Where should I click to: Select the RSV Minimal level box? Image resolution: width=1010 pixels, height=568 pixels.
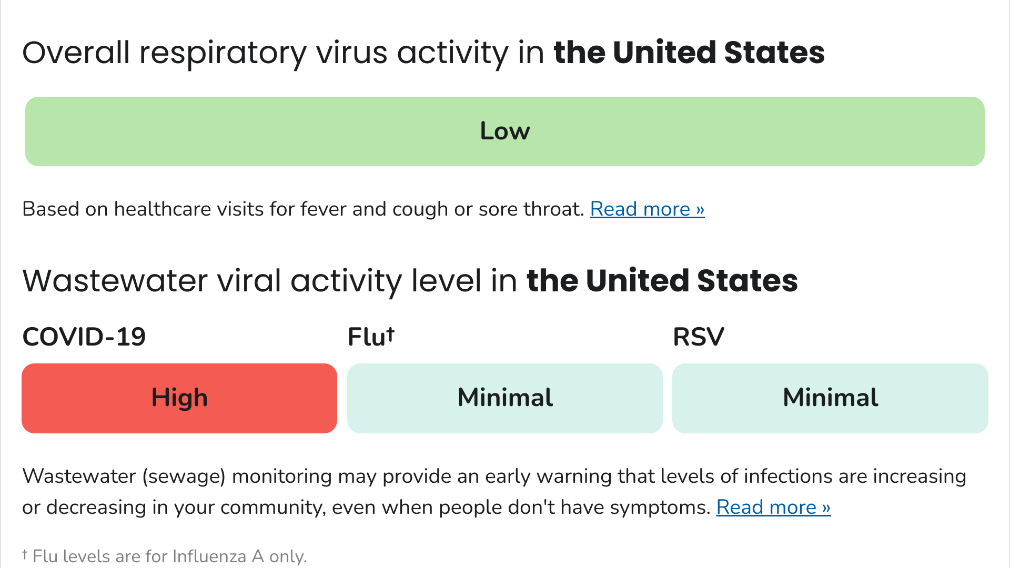(830, 398)
